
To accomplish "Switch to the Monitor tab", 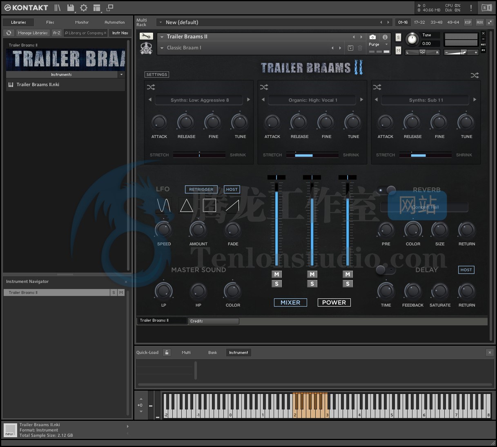I will (x=82, y=22).
